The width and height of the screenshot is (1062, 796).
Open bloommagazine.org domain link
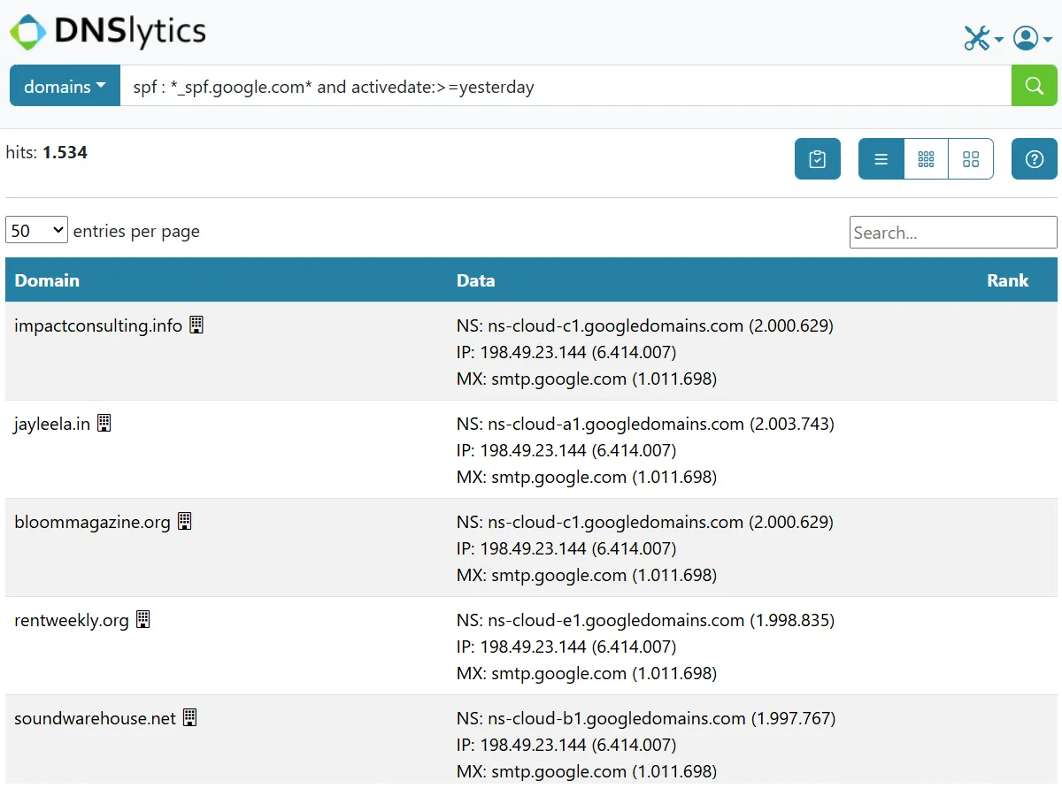92,522
